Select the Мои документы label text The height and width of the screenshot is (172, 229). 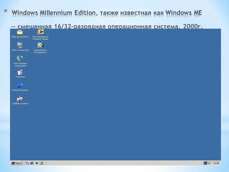[x=19, y=37]
